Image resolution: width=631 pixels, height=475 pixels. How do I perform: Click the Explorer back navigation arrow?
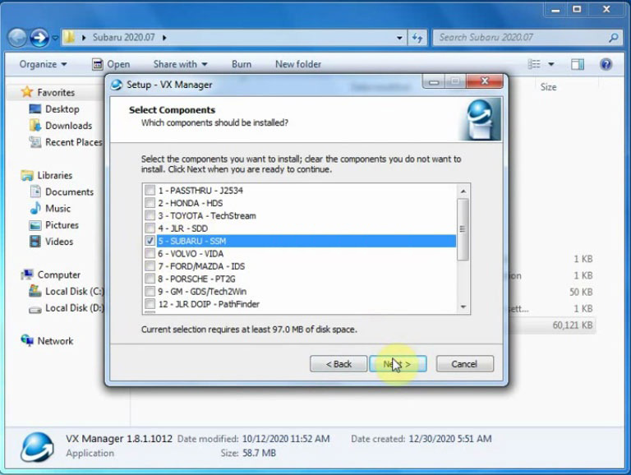pos(17,38)
